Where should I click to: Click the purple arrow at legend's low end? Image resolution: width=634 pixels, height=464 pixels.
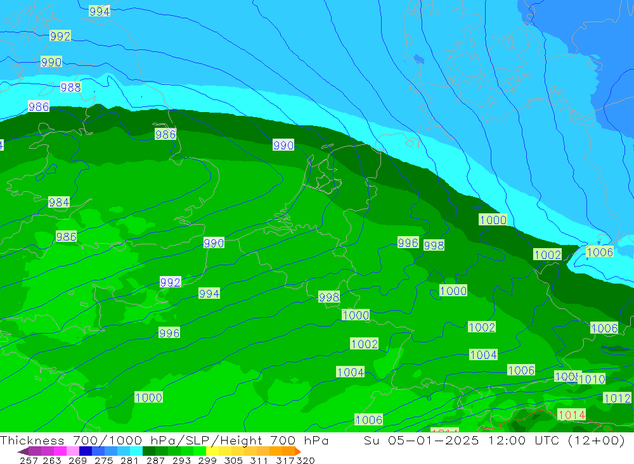23,451
